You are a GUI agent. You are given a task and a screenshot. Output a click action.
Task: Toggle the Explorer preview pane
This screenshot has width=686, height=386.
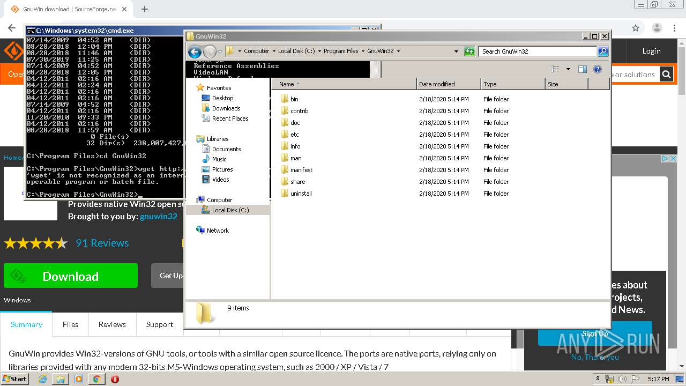point(583,69)
